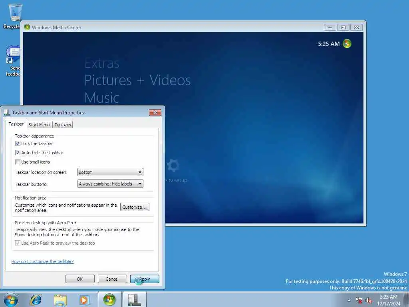Select Taskbar Properties button in taskbar
409x307 pixels.
coord(134,299)
